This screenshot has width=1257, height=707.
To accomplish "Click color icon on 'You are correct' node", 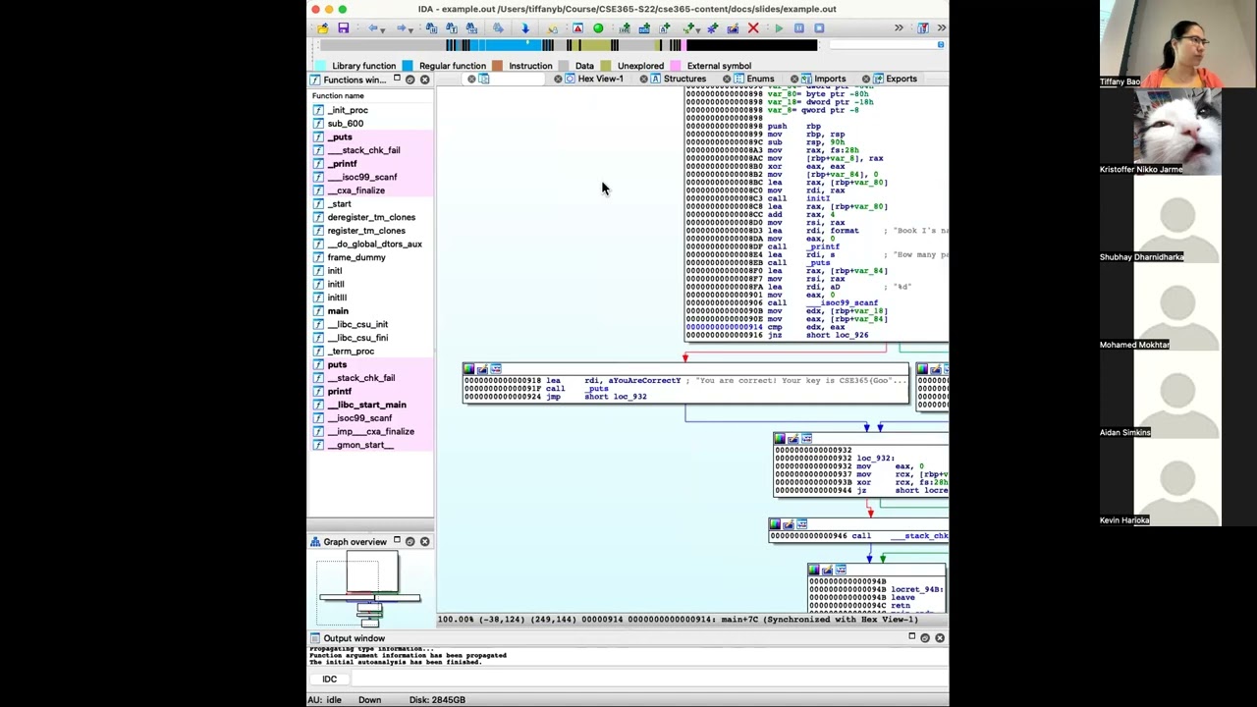I will 468,369.
